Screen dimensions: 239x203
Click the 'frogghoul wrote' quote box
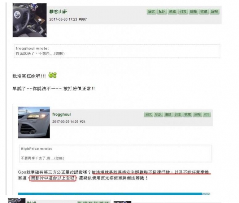[117, 51]
